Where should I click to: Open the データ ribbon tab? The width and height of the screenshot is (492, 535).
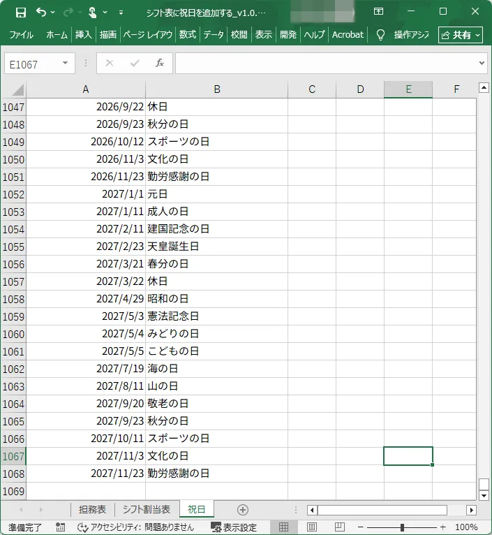pos(214,35)
